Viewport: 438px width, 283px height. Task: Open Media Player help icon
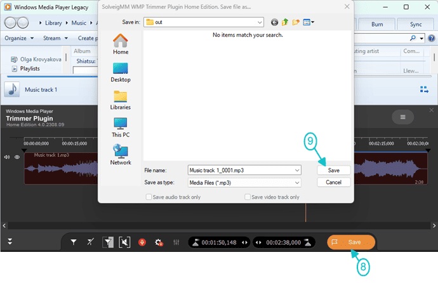point(431,38)
